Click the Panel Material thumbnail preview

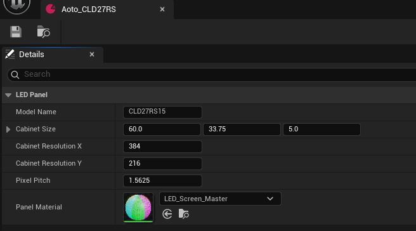[138, 208]
